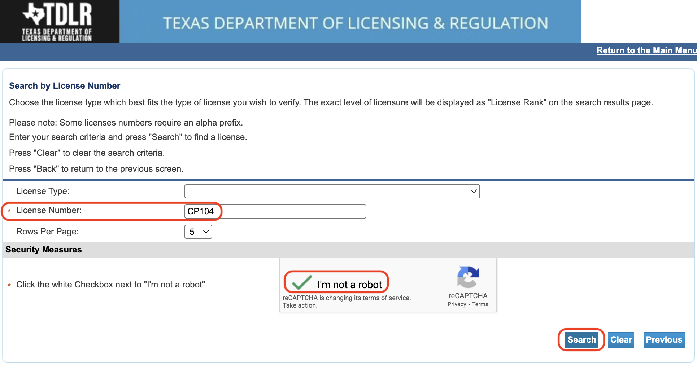
Task: Click the red asterisk beside License Number
Action: click(9, 212)
